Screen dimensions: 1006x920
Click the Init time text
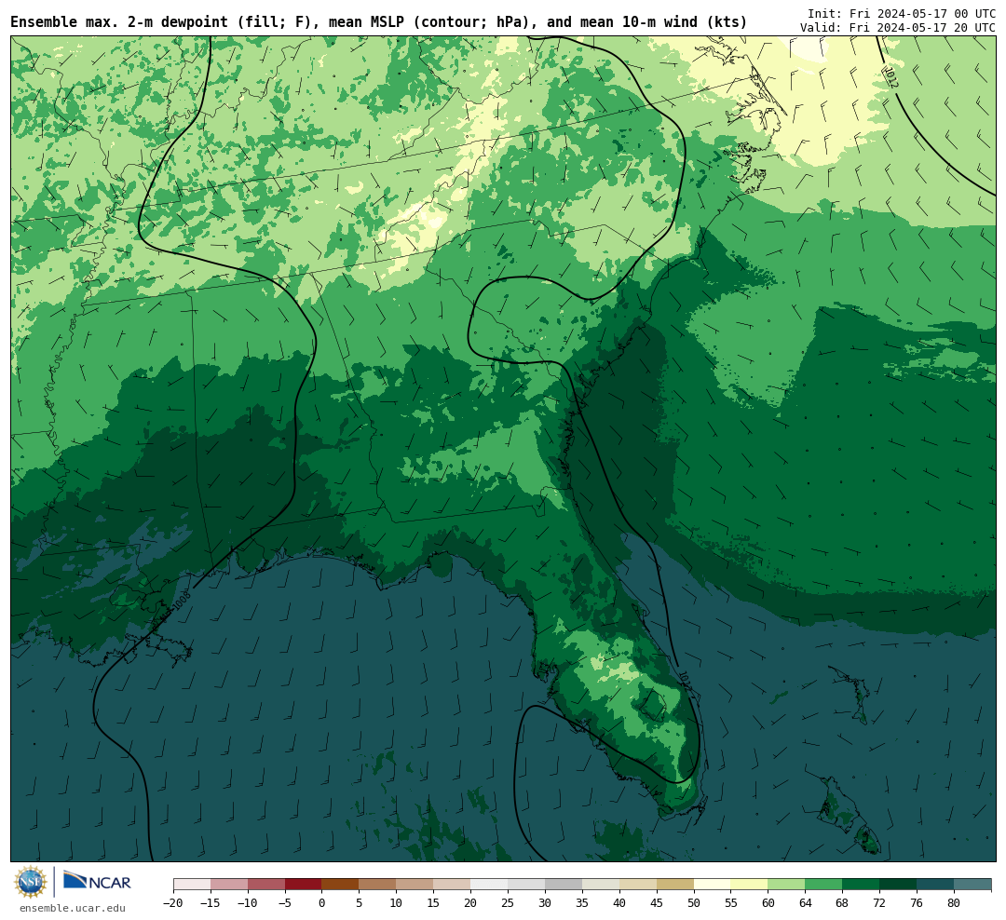click(x=902, y=13)
